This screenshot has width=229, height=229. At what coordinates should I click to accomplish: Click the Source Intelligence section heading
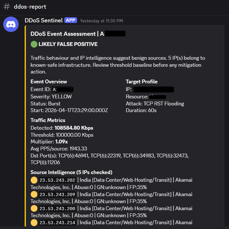(x=71, y=172)
